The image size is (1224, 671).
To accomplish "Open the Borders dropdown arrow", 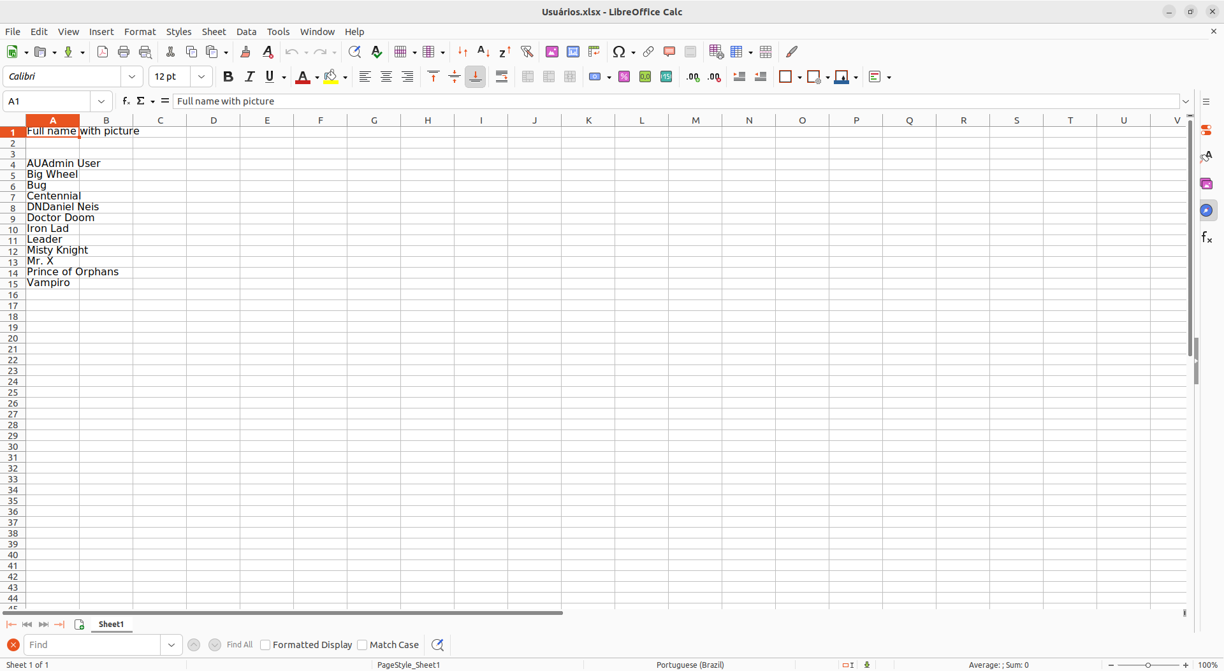I will 799,78.
